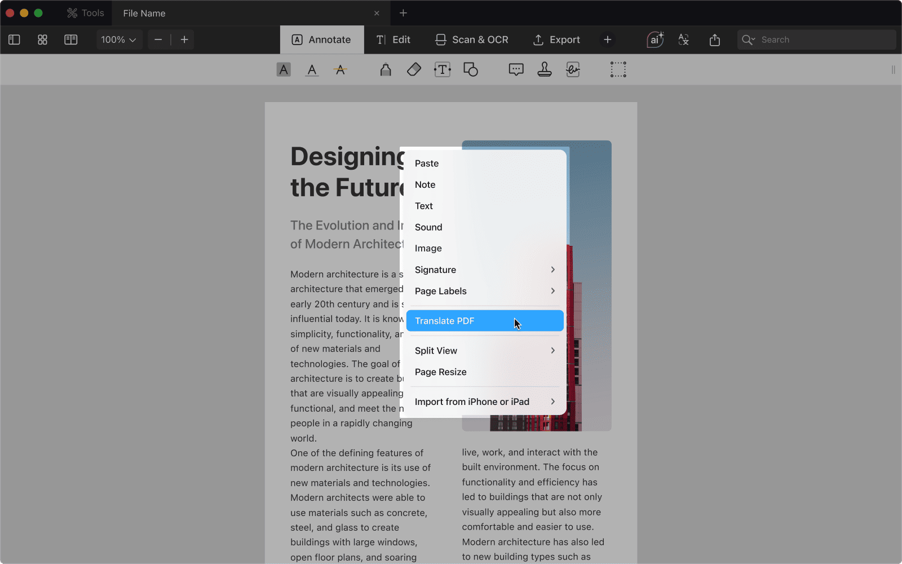Expand the Split View submenu
Screen dimensions: 902x564
tap(485, 351)
